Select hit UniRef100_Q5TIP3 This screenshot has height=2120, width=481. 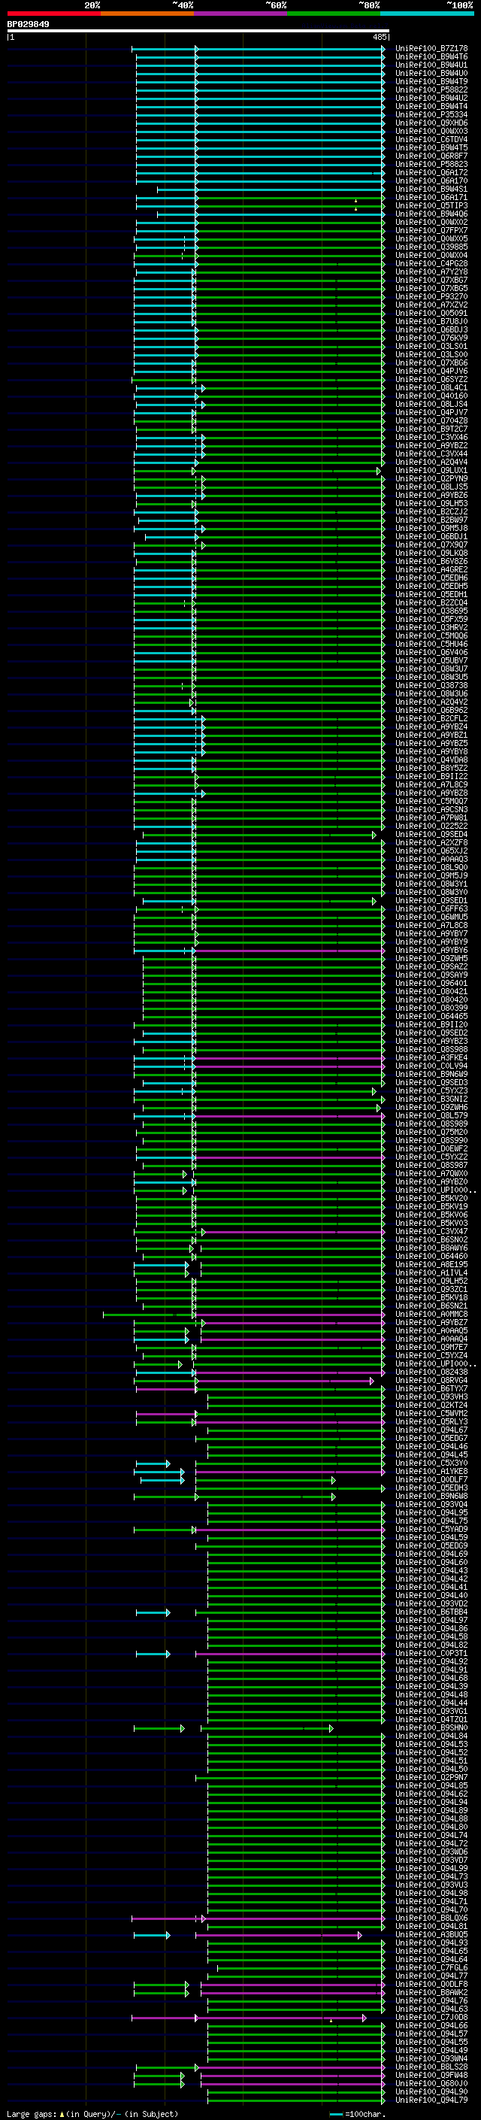pos(431,206)
